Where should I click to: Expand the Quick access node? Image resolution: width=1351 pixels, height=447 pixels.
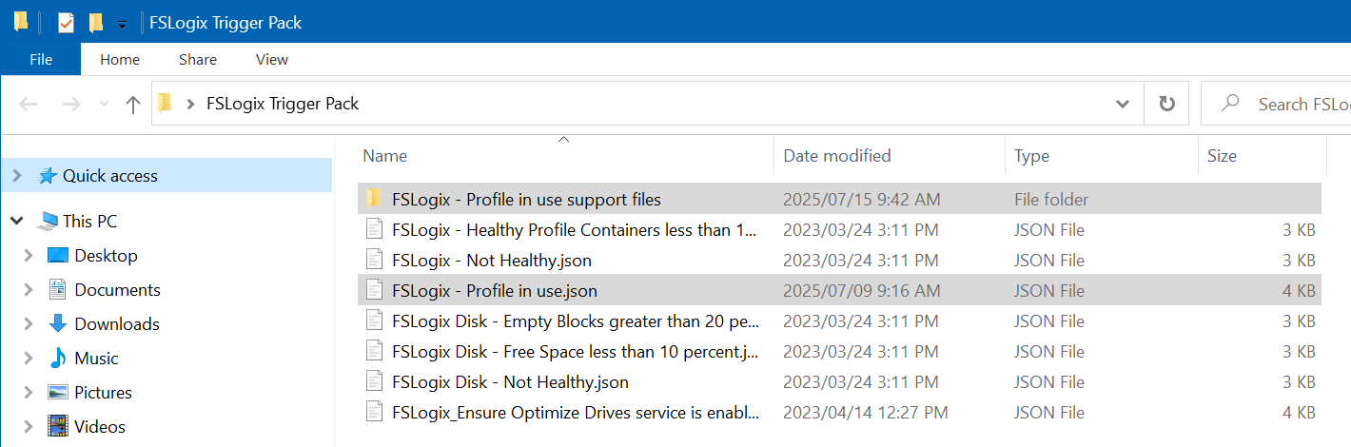pyautogui.click(x=17, y=176)
